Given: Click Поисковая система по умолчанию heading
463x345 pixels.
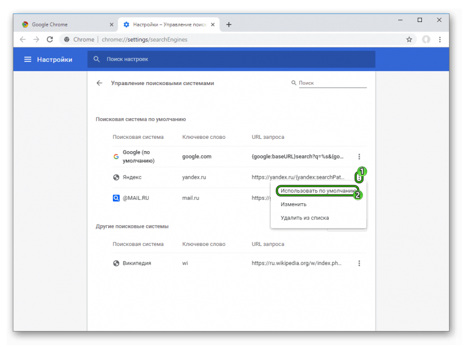Looking at the screenshot, I should 141,119.
